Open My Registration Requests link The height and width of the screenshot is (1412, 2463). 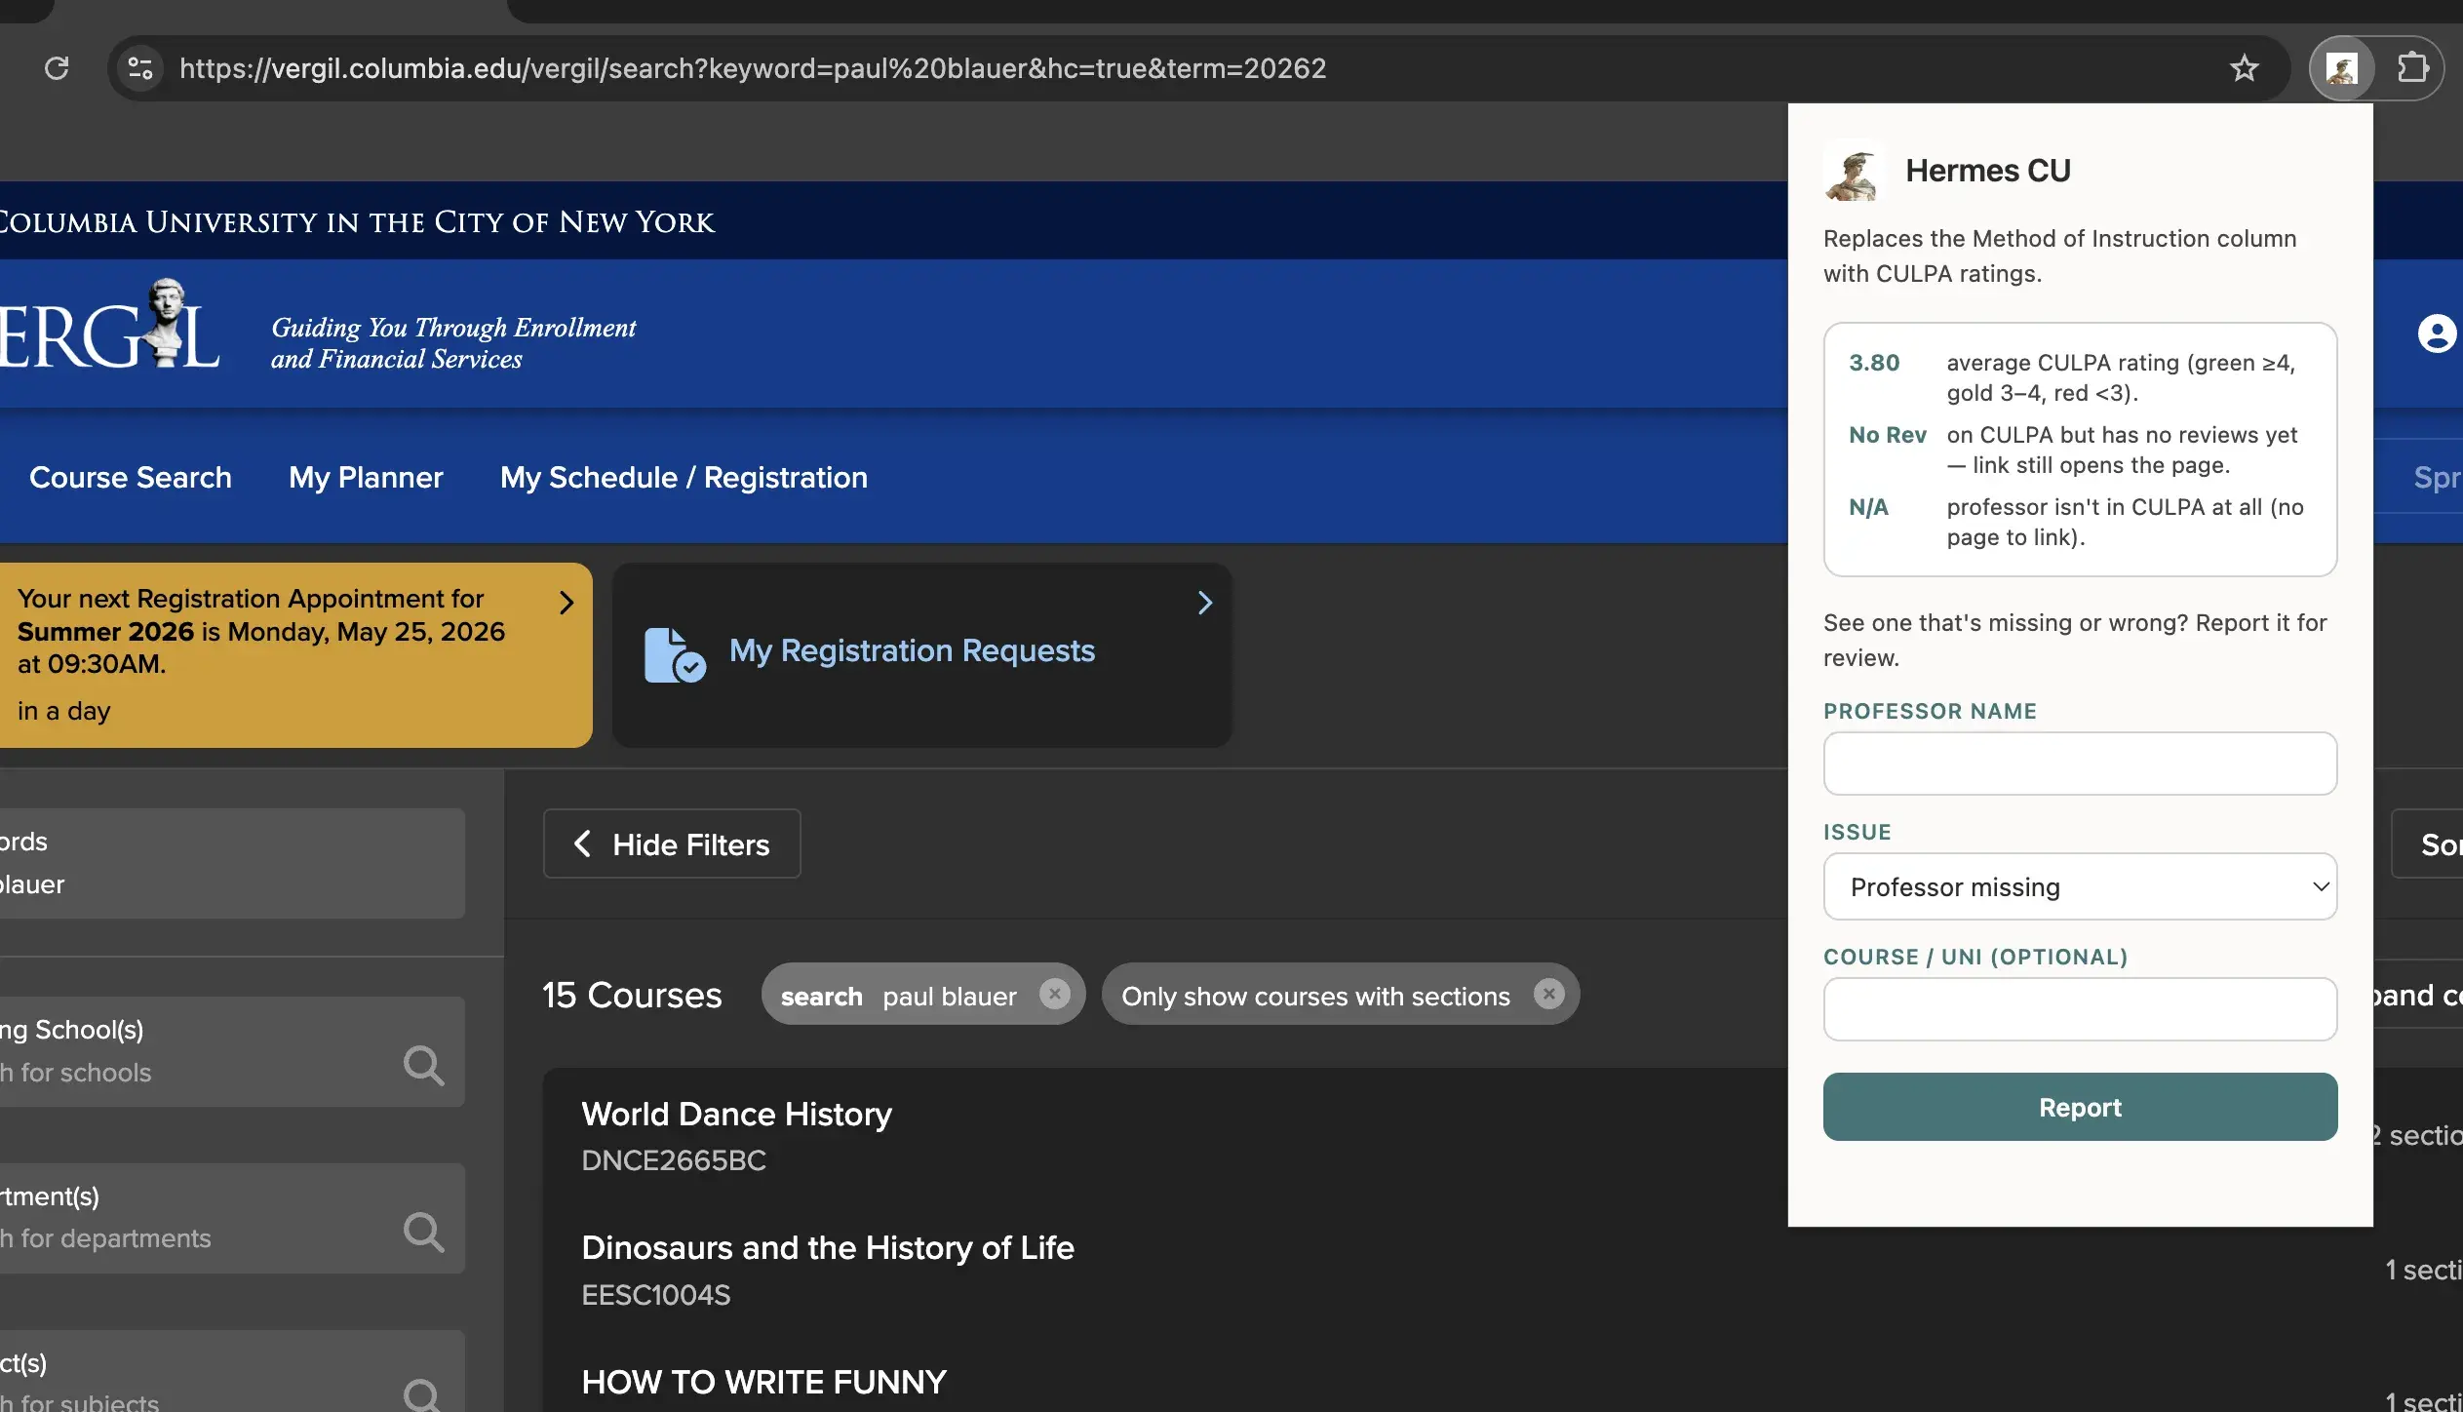[912, 650]
